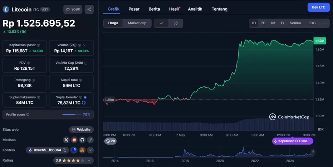The width and height of the screenshot is (333, 167).
Task: Open the Hasil tab
Action: [174, 9]
